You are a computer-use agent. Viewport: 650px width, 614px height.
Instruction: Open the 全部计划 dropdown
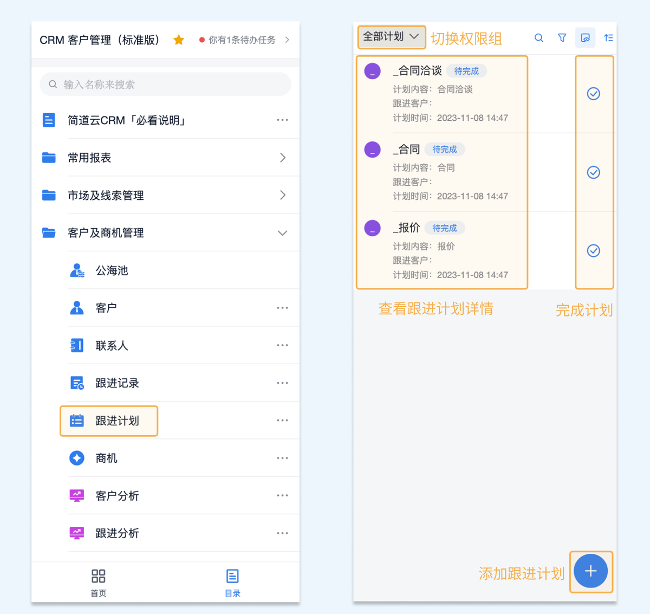(392, 37)
